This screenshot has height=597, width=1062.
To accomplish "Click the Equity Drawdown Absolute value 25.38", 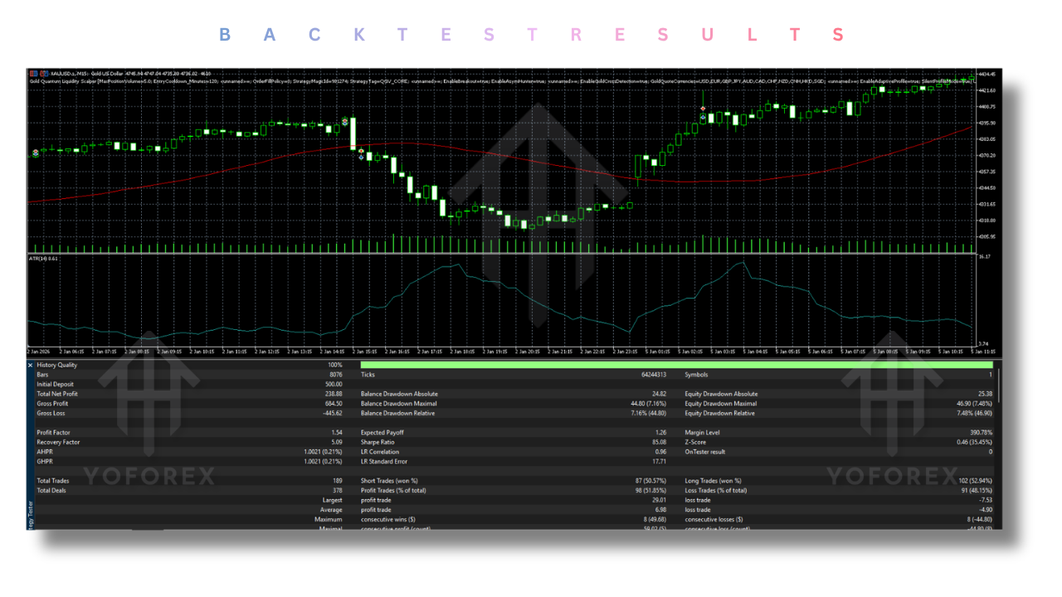I will point(985,394).
